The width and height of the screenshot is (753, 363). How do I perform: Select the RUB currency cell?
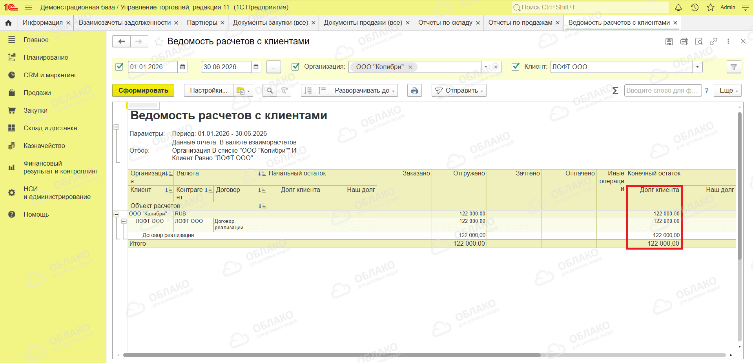(221, 214)
